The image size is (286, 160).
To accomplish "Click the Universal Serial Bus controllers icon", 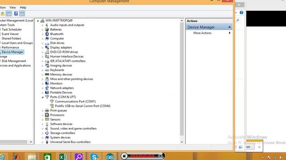I will click(x=47, y=142).
